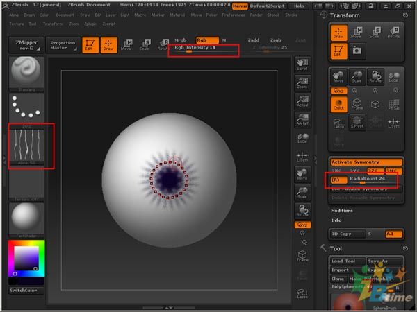Click Save As in Tool palette
The width and height of the screenshot is (417, 312).
385,261
